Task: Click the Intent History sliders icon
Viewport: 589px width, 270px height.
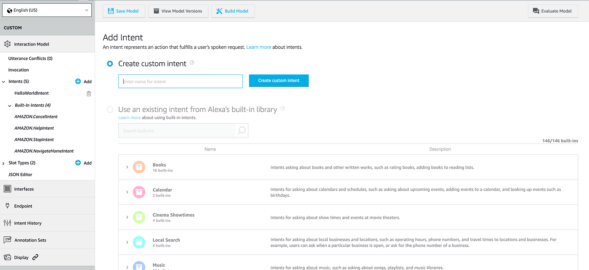Action: tap(7, 223)
